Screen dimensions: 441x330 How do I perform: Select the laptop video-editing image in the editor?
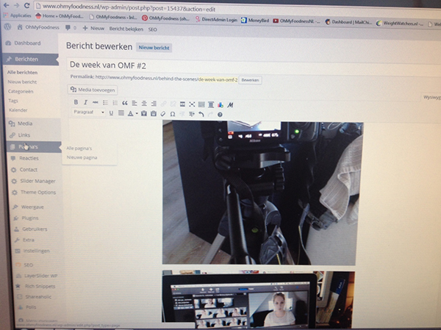pos(258,300)
